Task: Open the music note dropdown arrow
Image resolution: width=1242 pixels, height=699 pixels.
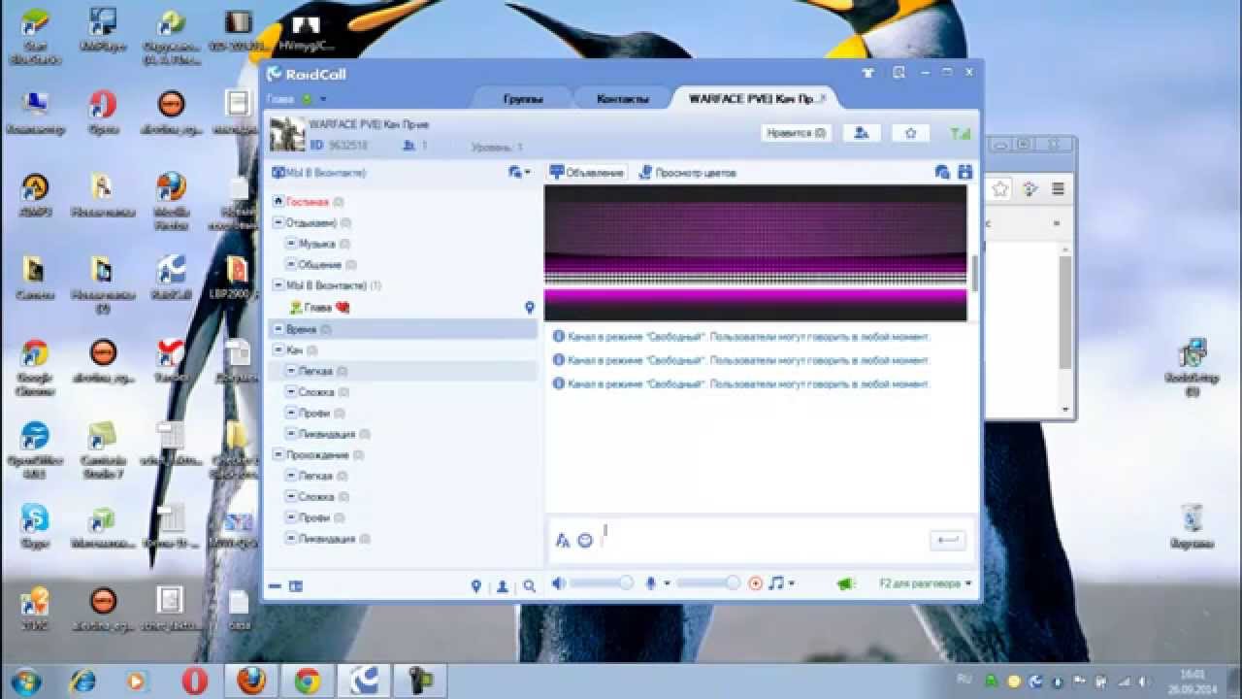Action: (792, 583)
